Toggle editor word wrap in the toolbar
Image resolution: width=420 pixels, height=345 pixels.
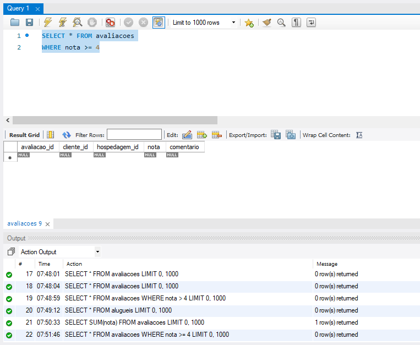click(312, 23)
